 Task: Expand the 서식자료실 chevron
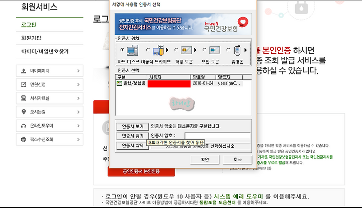78,98
